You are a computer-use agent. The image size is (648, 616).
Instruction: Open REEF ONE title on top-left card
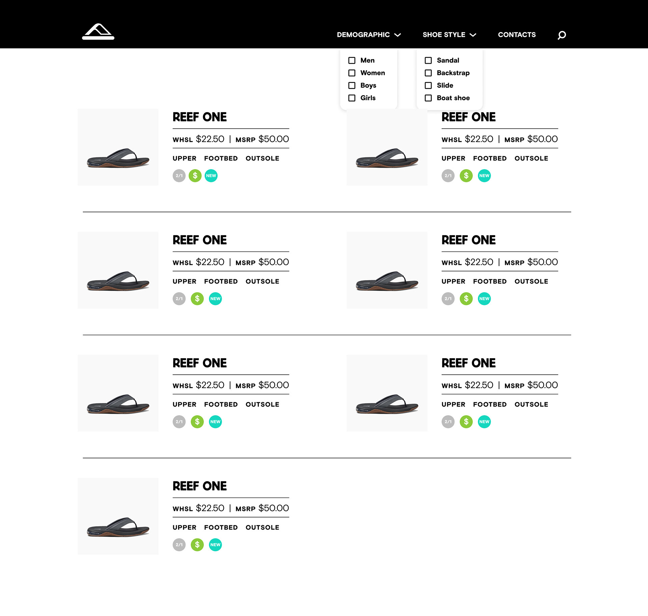199,117
